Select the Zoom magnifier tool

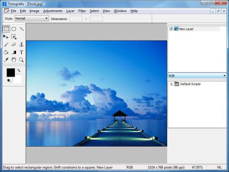pos(21,60)
